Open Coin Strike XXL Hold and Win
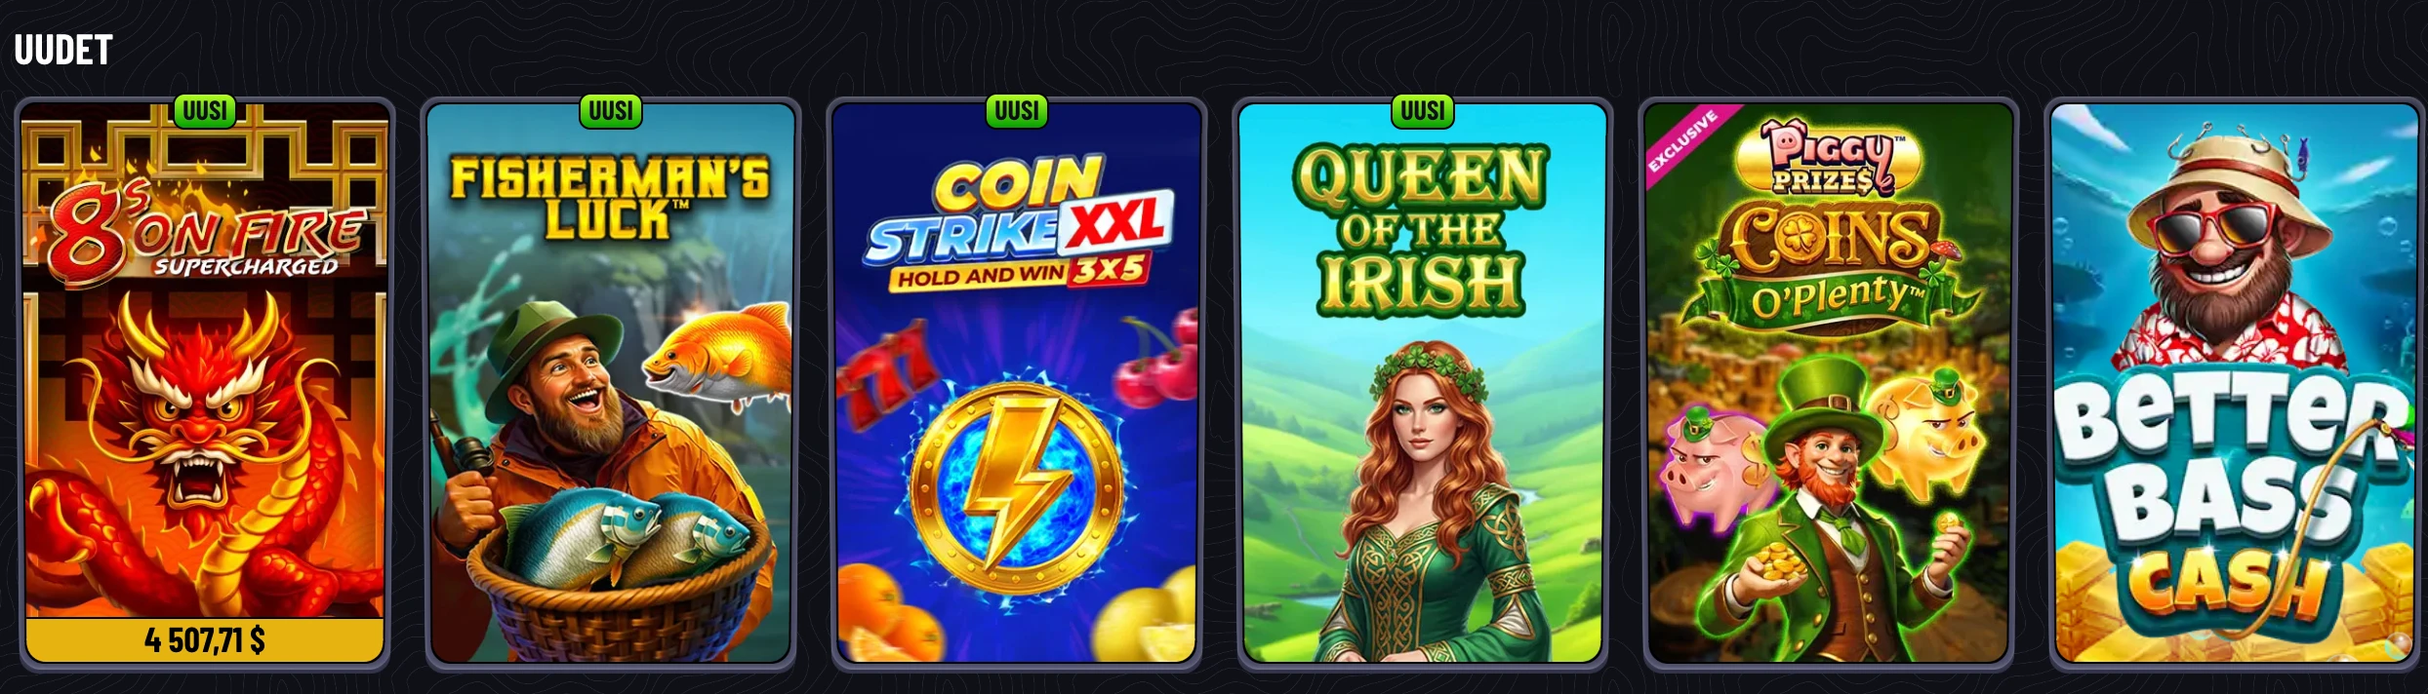The image size is (2428, 694). 1017,384
